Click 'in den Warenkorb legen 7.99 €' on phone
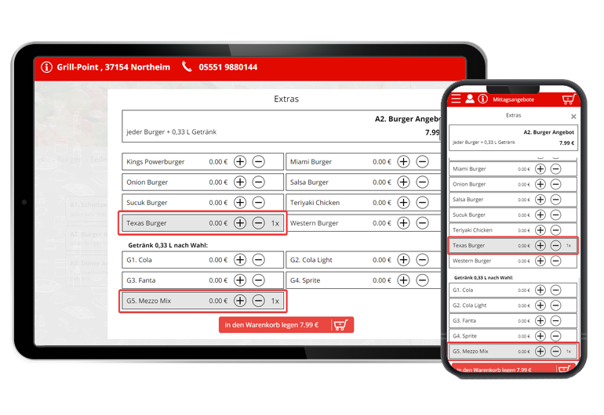The height and width of the screenshot is (415, 604). coord(514,369)
